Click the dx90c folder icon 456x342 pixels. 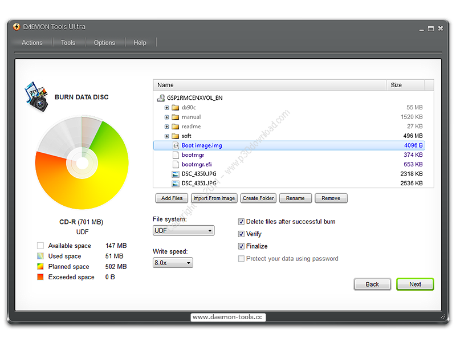(x=175, y=108)
